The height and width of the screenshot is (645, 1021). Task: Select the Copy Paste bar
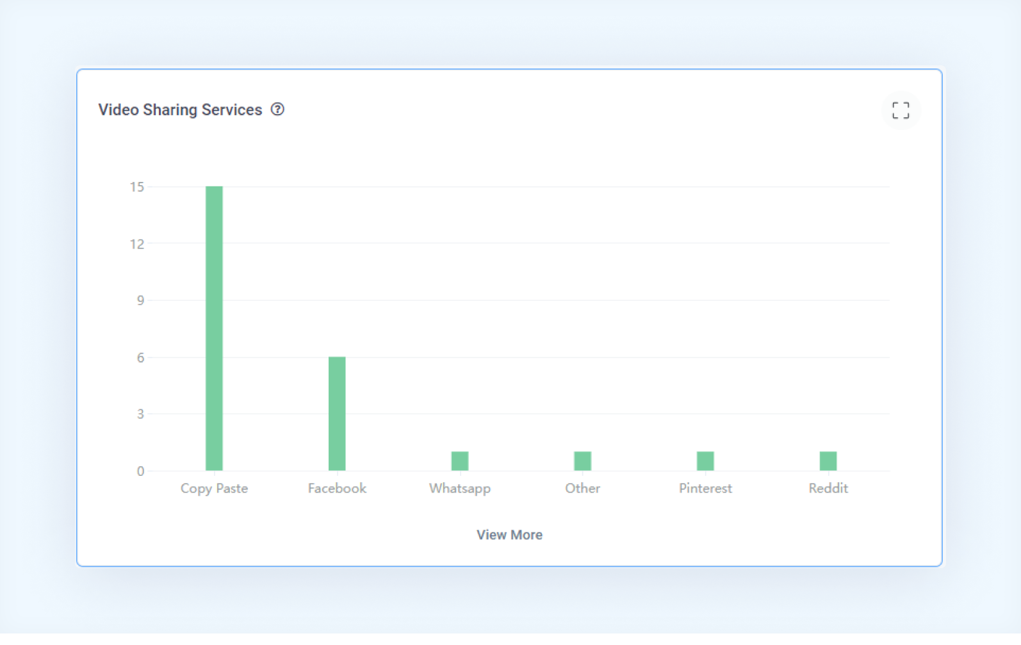pyautogui.click(x=214, y=329)
